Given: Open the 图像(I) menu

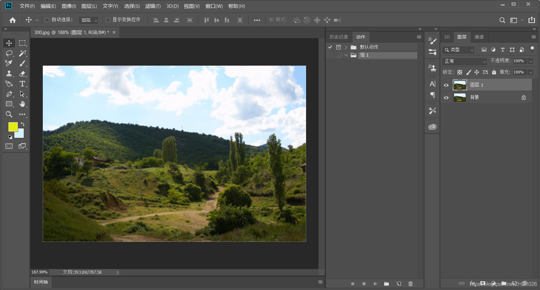Looking at the screenshot, I should click(69, 6).
